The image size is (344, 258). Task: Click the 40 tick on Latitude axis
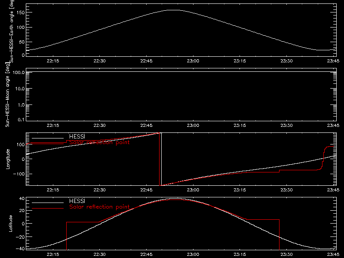(x=22, y=199)
